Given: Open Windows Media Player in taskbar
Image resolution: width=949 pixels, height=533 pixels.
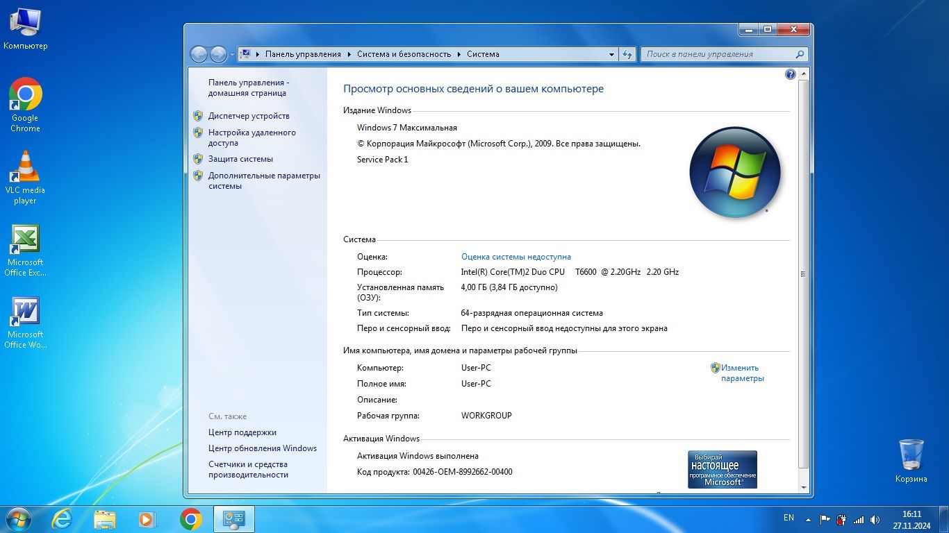Looking at the screenshot, I should pos(147,519).
